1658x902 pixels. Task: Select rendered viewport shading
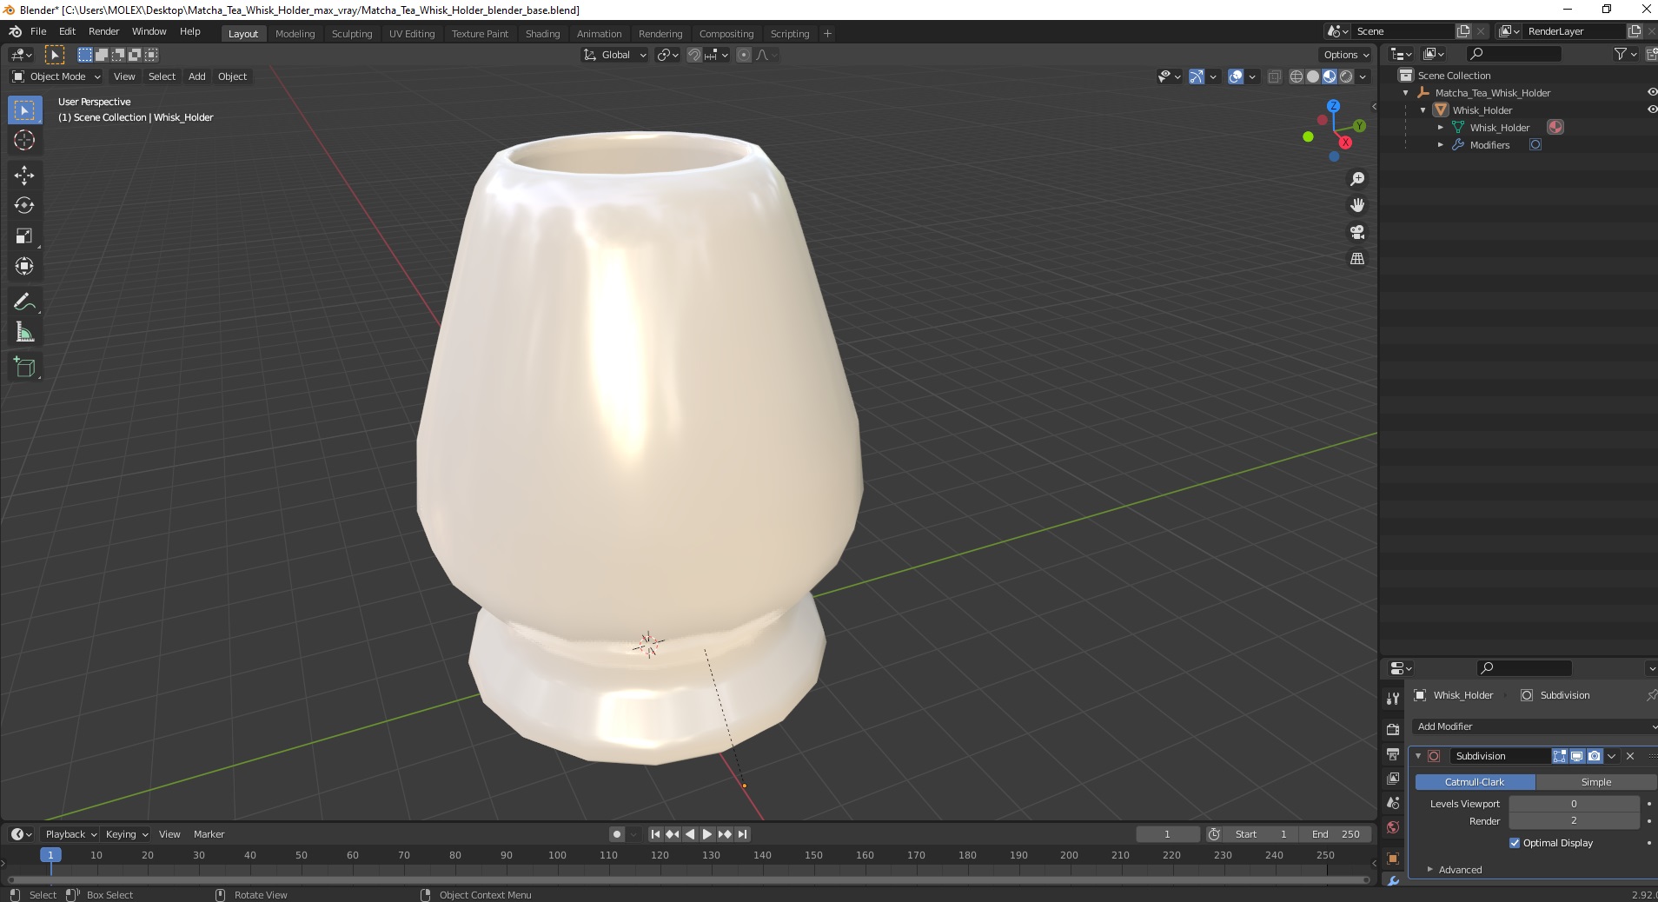tap(1346, 76)
